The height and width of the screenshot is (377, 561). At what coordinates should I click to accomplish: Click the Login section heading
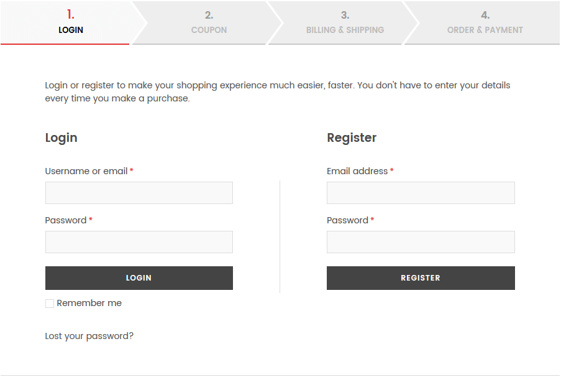coord(61,137)
